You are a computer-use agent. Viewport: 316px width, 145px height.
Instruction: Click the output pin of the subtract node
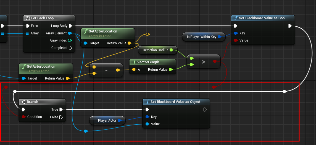(x=118, y=70)
